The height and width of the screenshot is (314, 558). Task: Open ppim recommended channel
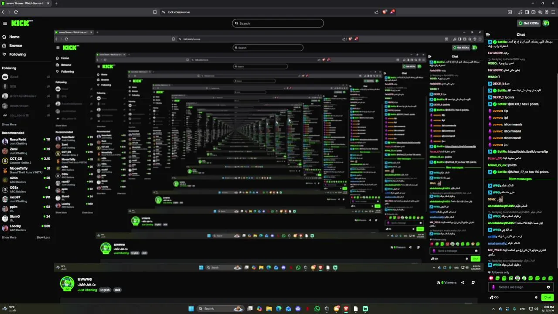tap(26, 208)
